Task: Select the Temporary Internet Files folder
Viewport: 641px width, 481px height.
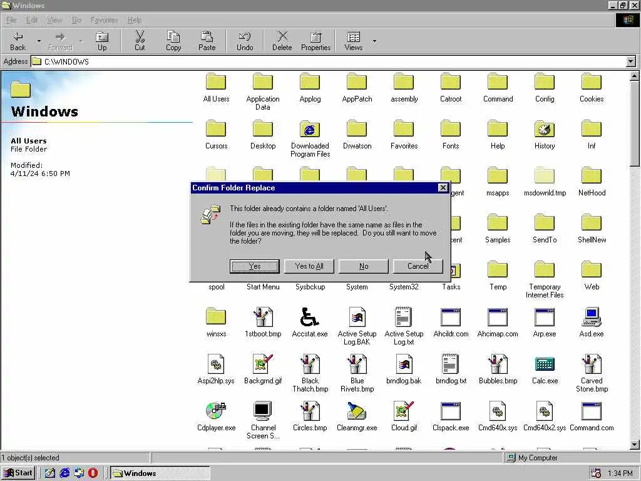Action: coord(545,279)
